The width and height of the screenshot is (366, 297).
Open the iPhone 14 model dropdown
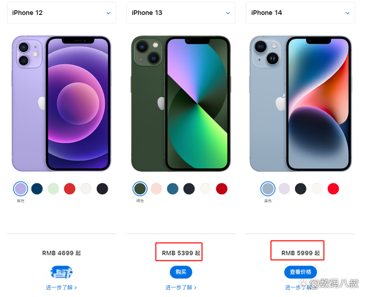pos(300,13)
